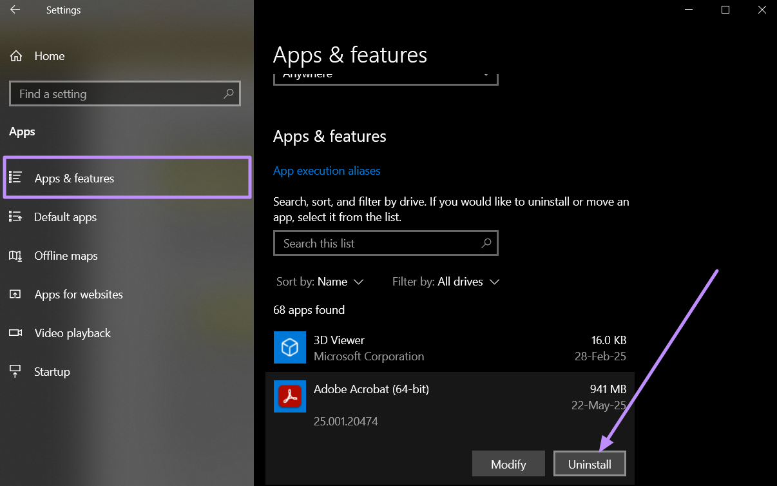Click the Video playback camera icon
This screenshot has height=486, width=777.
15,333
